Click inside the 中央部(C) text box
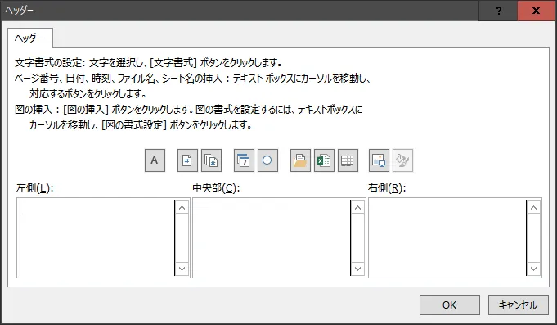The height and width of the screenshot is (325, 557). (271, 237)
